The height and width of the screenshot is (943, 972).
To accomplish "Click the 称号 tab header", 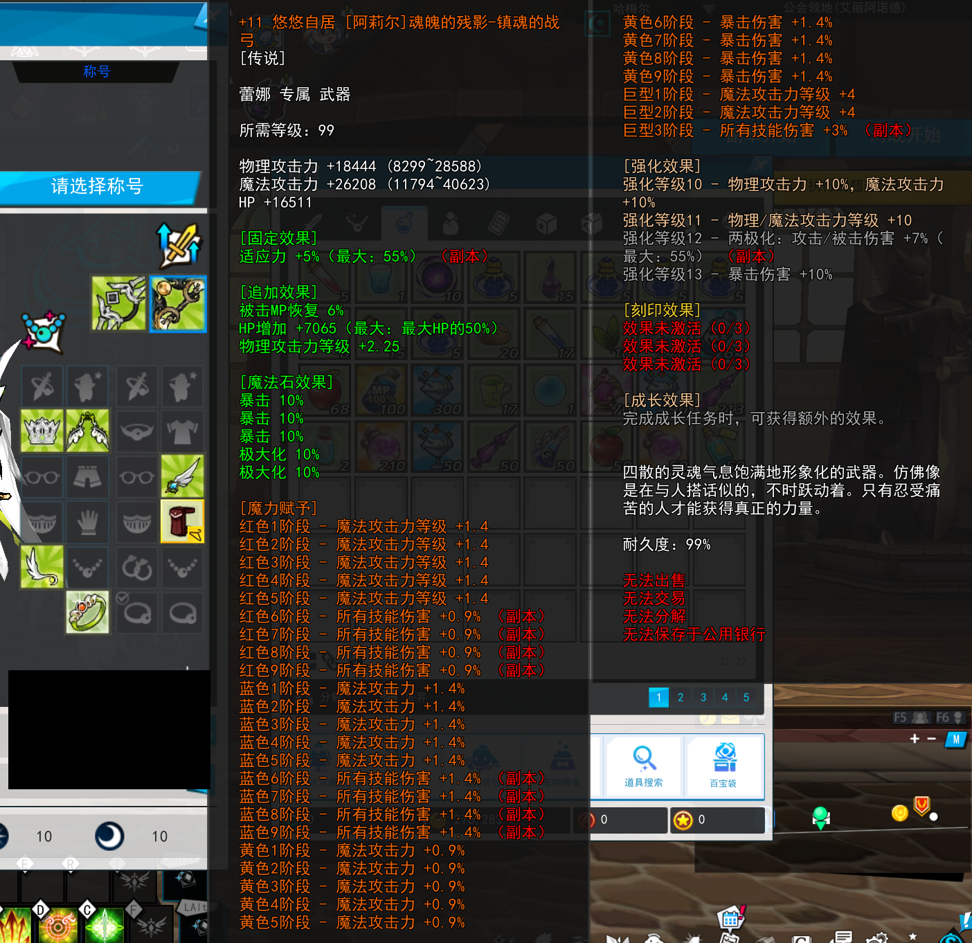I will [96, 71].
